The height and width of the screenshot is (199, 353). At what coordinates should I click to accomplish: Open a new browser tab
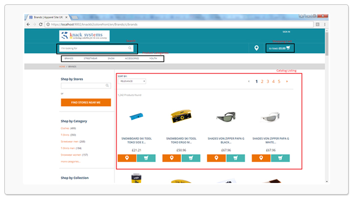click(x=75, y=17)
